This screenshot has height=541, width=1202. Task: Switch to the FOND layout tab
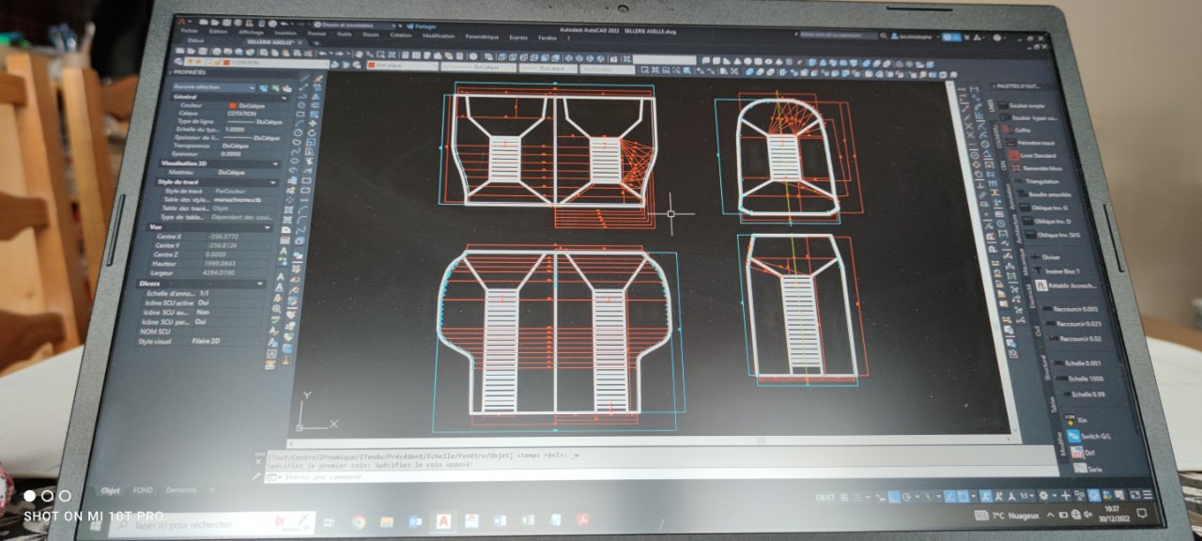[x=143, y=489]
